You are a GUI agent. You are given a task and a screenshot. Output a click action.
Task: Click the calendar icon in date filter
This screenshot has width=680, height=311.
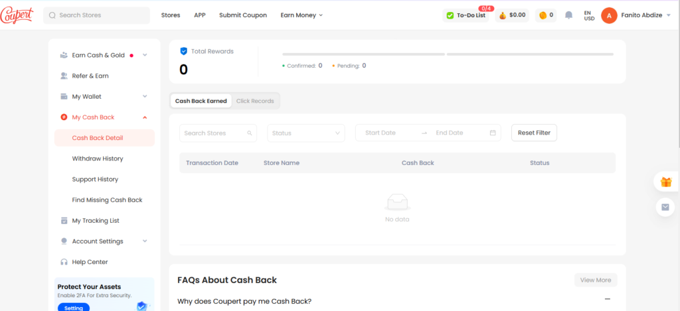click(x=493, y=133)
